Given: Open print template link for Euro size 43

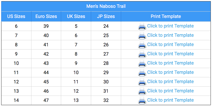Looking at the screenshot, I should point(170,63).
